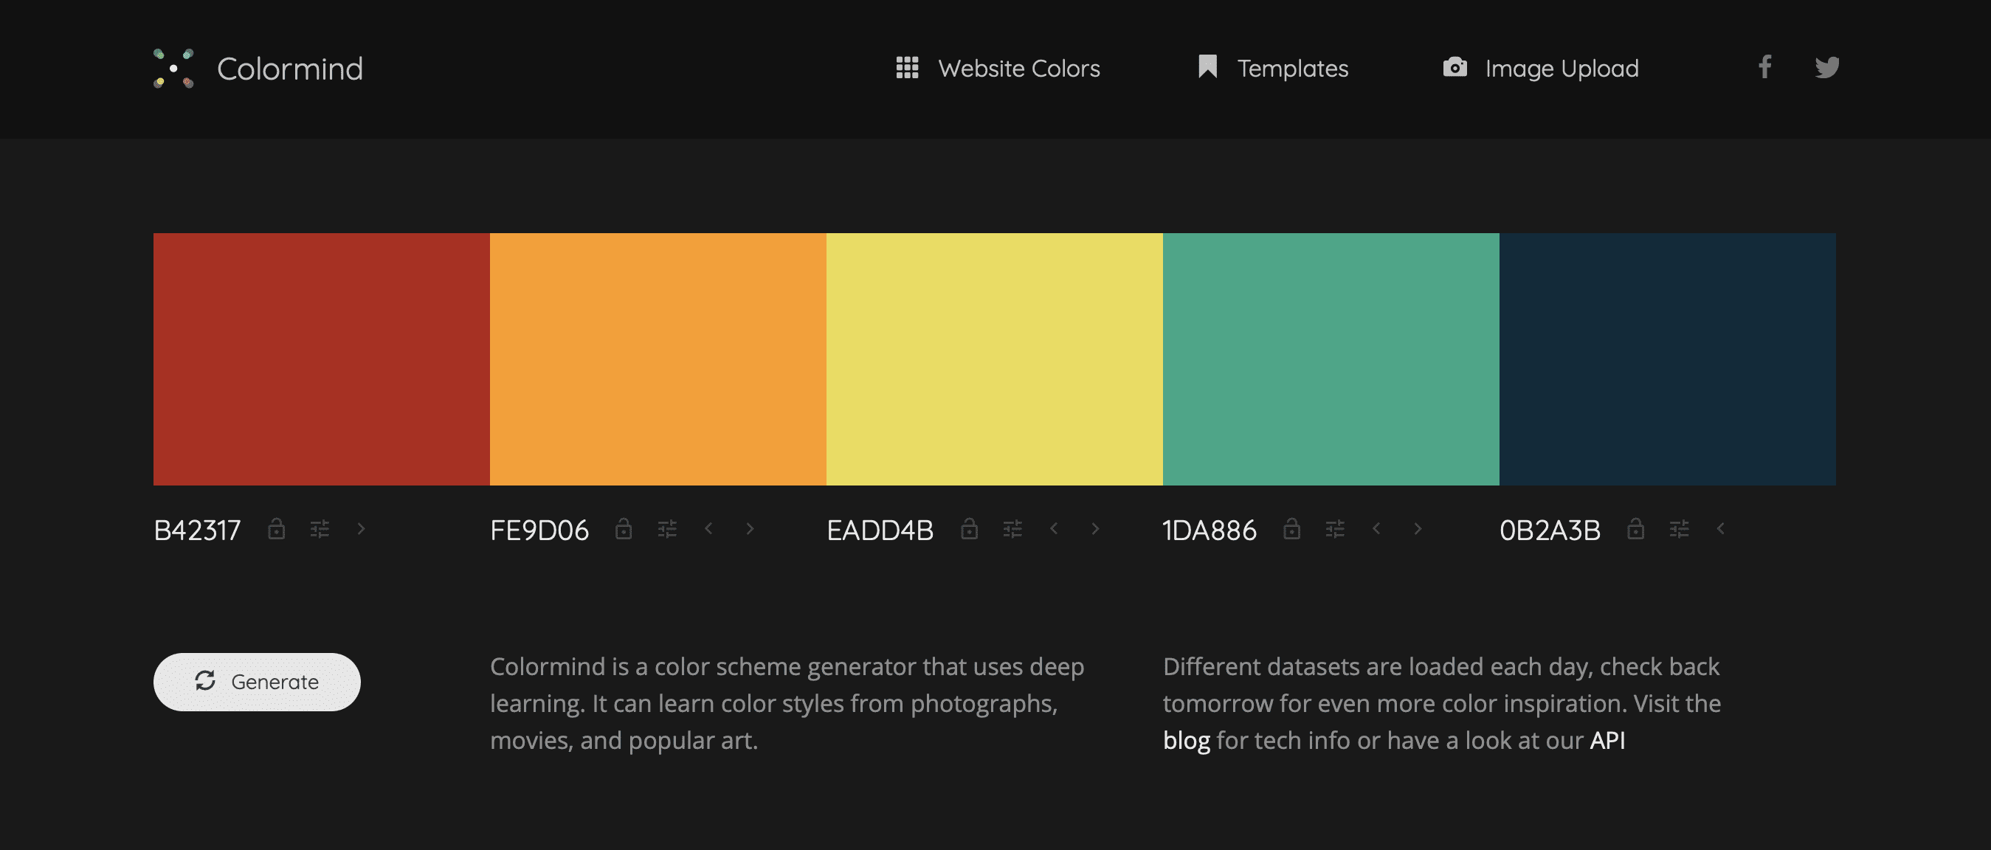Click the FE9D06 hex code text

pos(539,531)
